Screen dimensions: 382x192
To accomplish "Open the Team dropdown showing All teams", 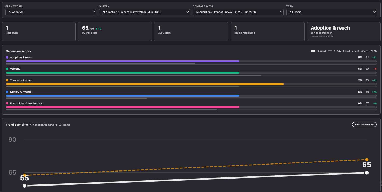I will tap(331, 12).
